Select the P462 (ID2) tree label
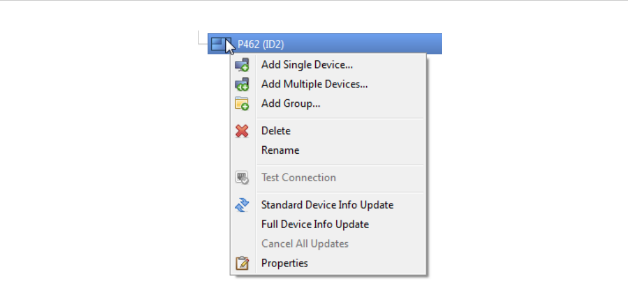The height and width of the screenshot is (288, 628). [x=261, y=44]
